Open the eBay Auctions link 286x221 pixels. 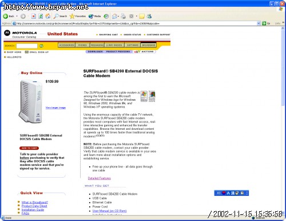144,52
